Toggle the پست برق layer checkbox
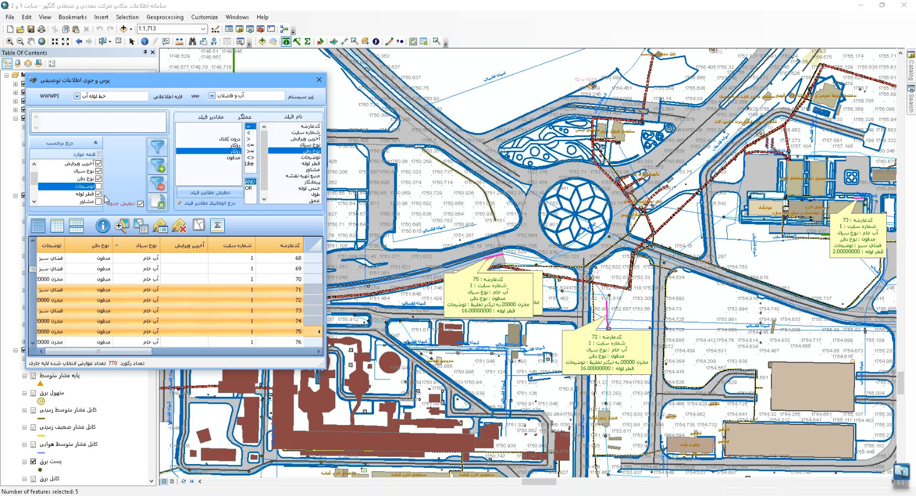 [33, 461]
